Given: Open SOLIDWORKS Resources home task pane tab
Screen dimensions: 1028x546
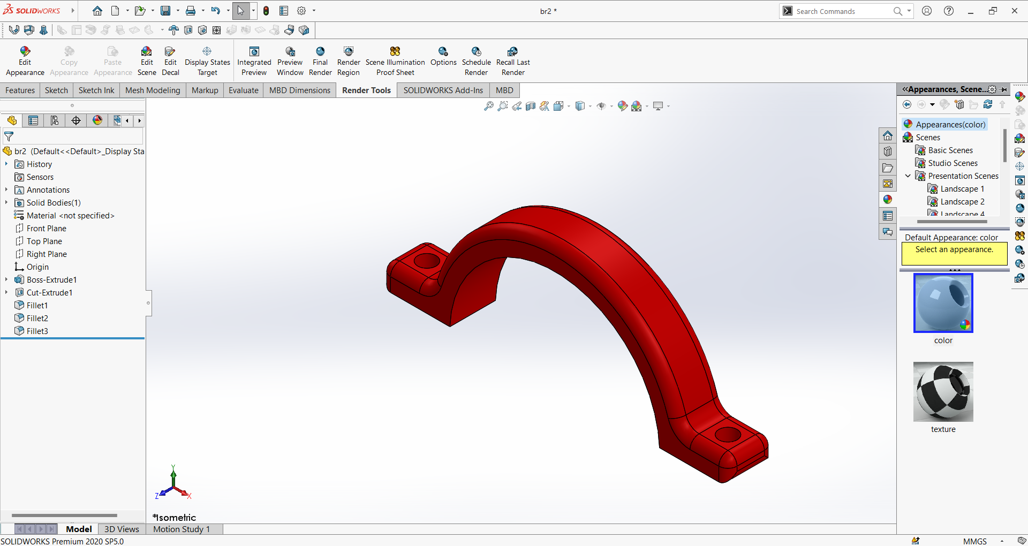Looking at the screenshot, I should [x=888, y=135].
